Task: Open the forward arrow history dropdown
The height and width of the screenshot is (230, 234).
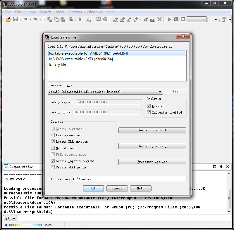Action: [41, 19]
